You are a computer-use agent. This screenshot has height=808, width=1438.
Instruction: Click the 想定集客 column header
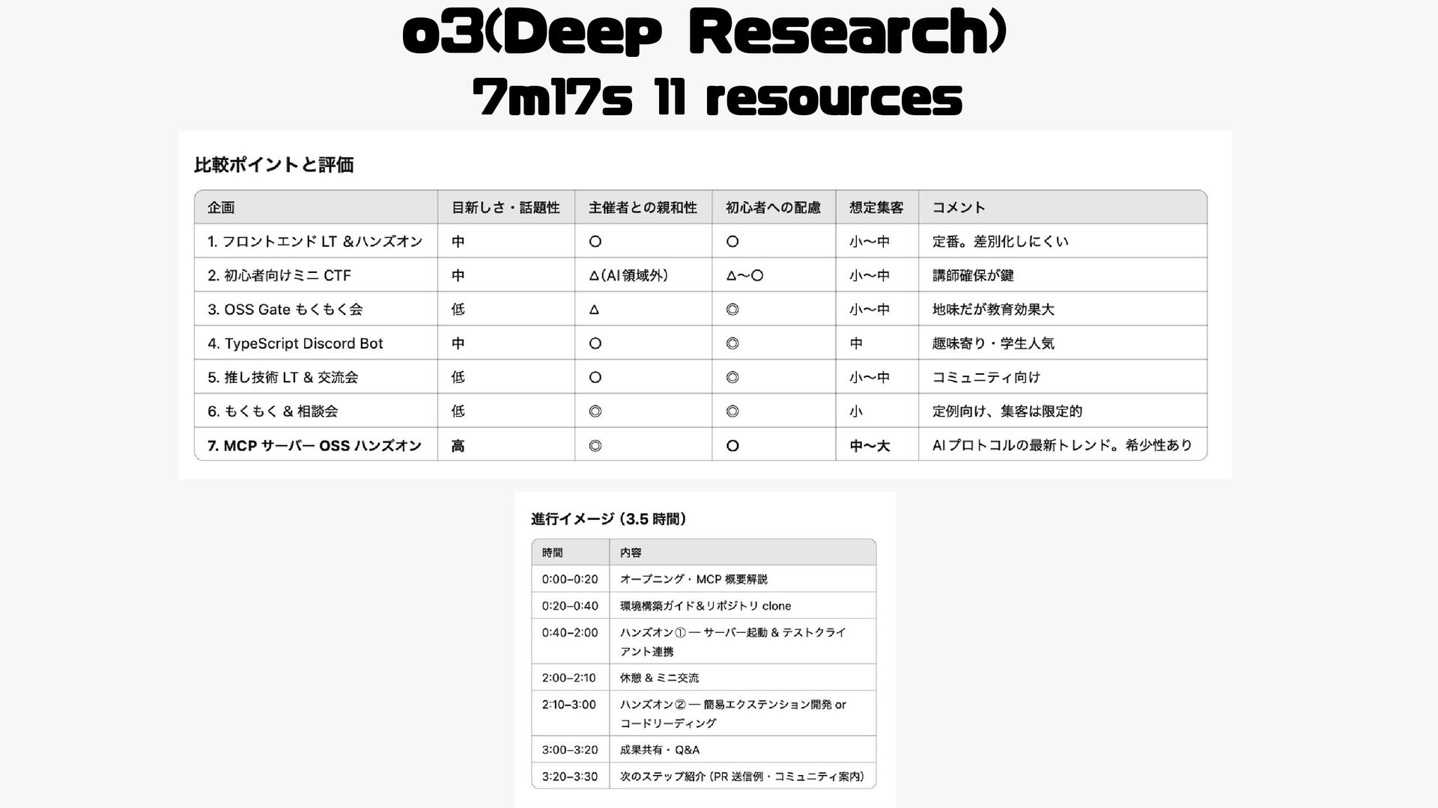coord(876,207)
